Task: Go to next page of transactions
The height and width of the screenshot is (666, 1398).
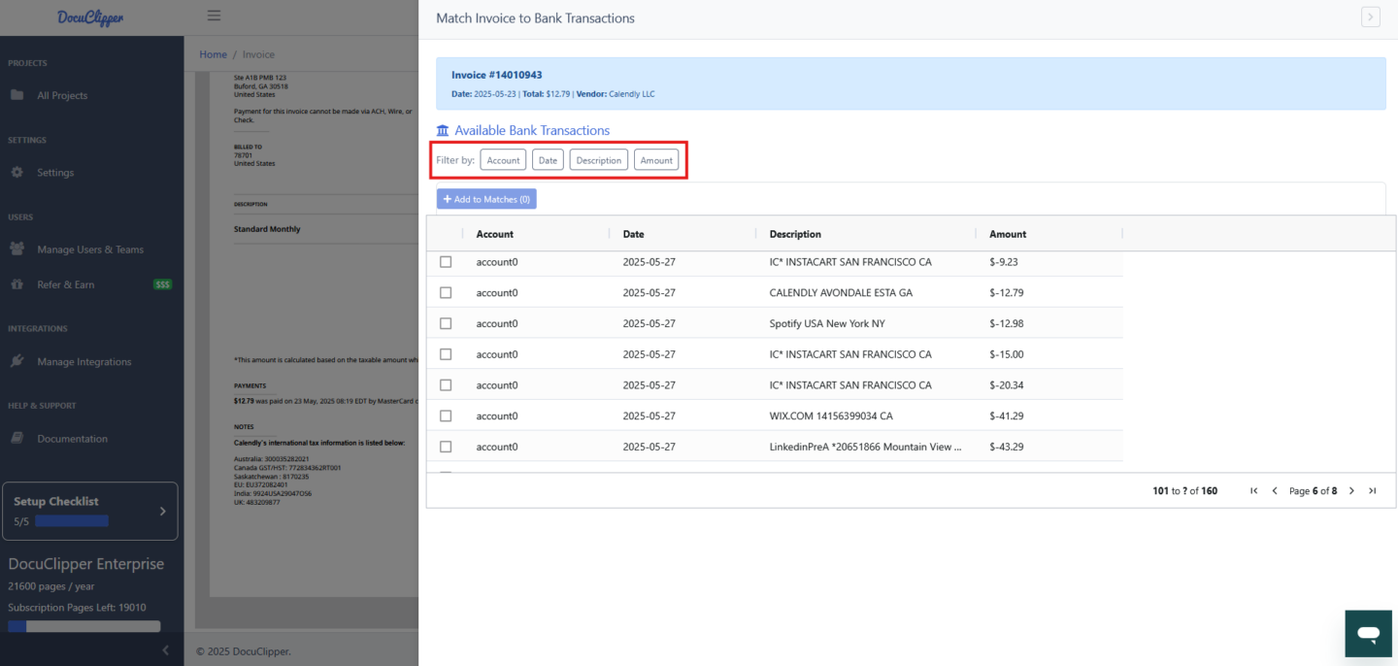Action: tap(1351, 491)
